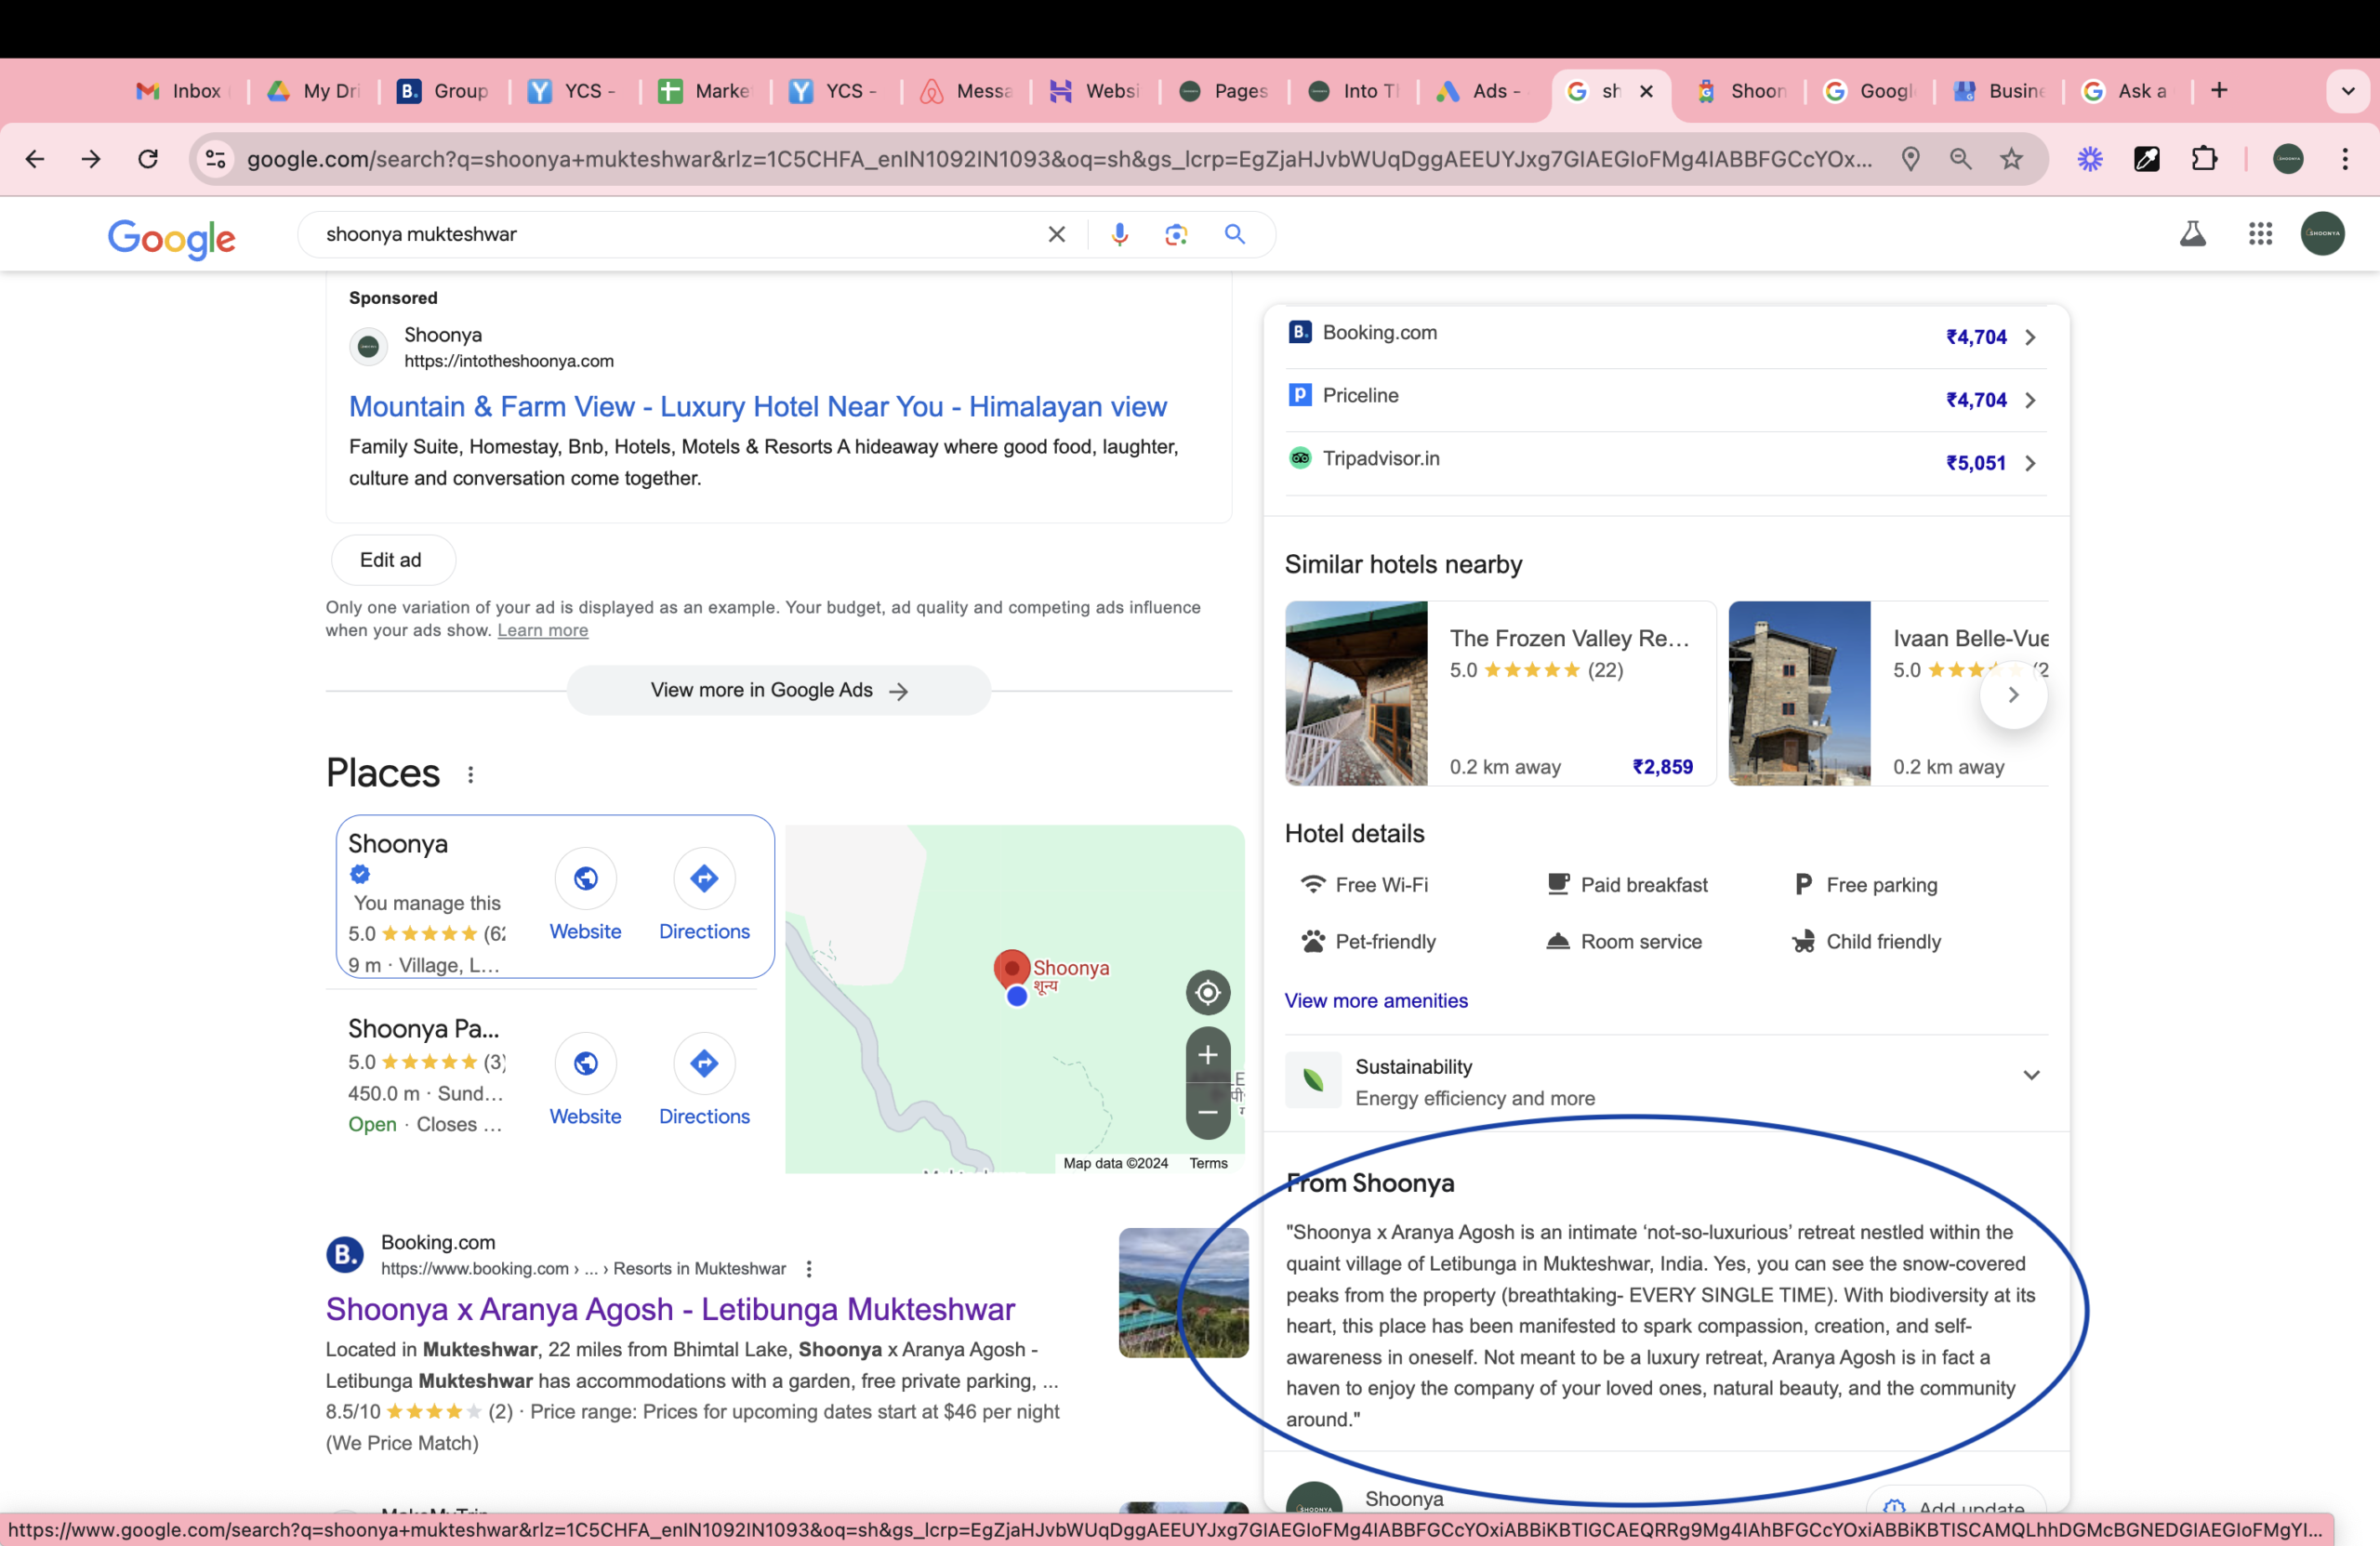Open Chrome extensions puzzle icon
2380x1546 pixels.
[x=2204, y=159]
